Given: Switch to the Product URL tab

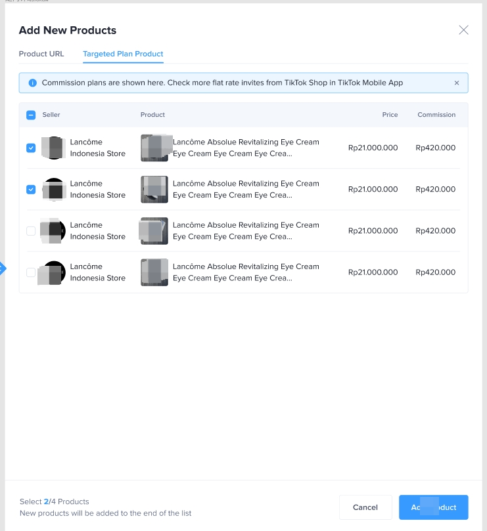Looking at the screenshot, I should pos(41,54).
